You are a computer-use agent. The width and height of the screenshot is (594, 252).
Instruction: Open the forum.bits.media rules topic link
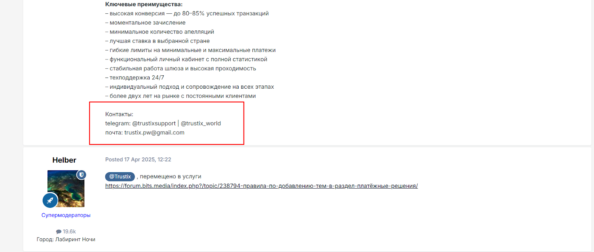coord(261,186)
